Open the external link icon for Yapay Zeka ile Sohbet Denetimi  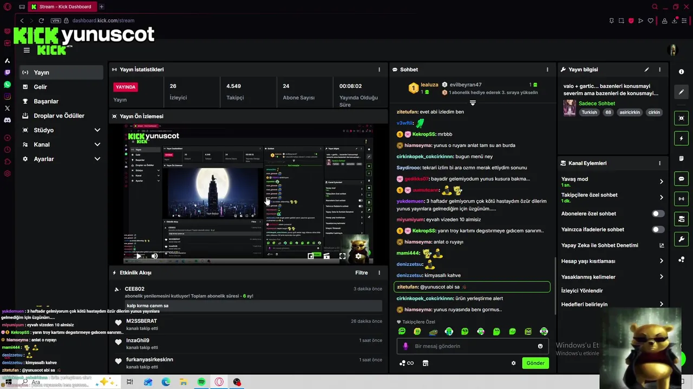click(x=661, y=245)
